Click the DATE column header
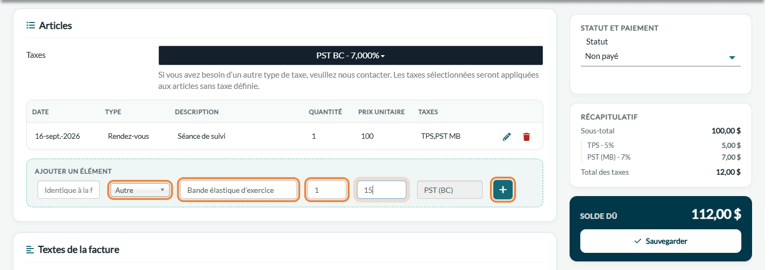This screenshot has width=773, height=270. (x=41, y=112)
